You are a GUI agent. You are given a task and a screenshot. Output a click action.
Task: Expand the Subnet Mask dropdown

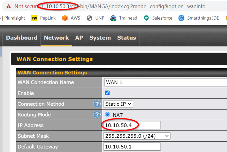pyautogui.click(x=137, y=136)
